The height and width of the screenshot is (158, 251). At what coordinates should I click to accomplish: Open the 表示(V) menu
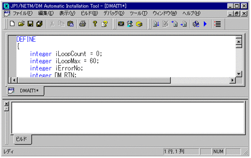[x=67, y=13]
